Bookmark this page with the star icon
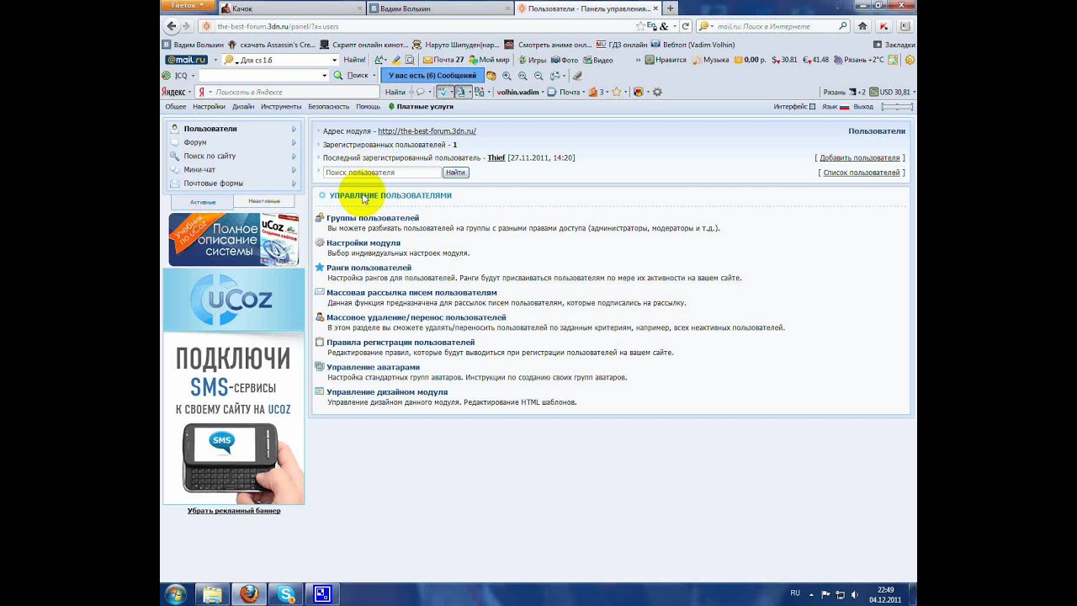 pyautogui.click(x=640, y=26)
